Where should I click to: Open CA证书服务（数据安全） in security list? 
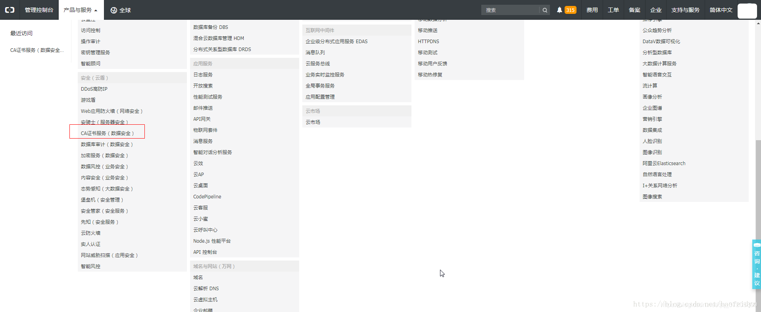[107, 133]
